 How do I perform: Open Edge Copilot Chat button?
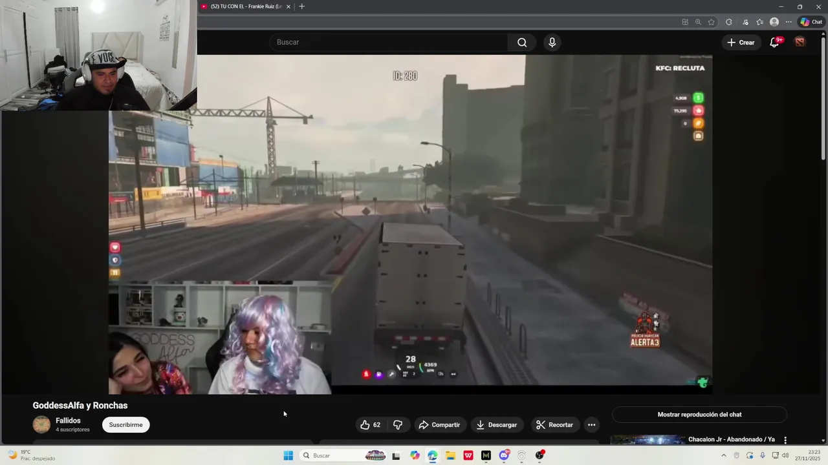pyautogui.click(x=811, y=22)
